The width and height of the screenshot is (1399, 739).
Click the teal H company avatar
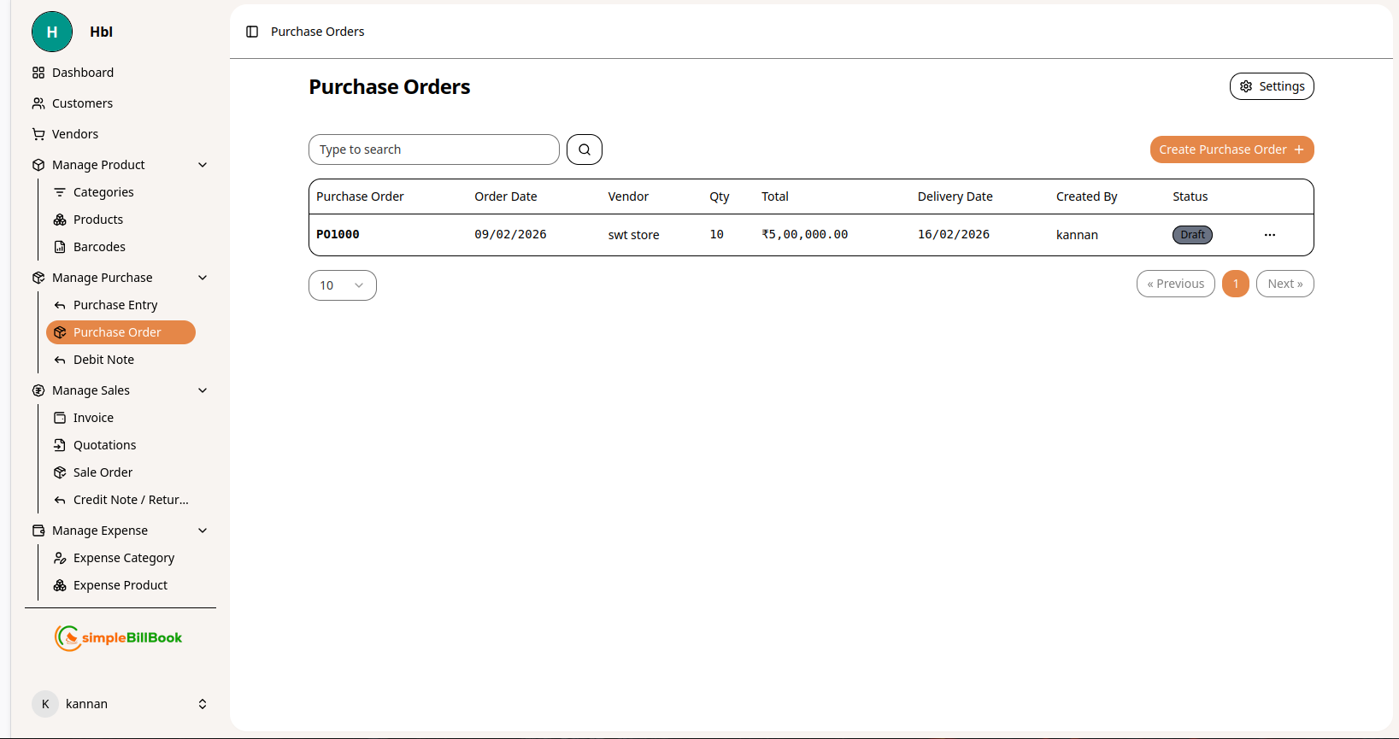[x=52, y=32]
